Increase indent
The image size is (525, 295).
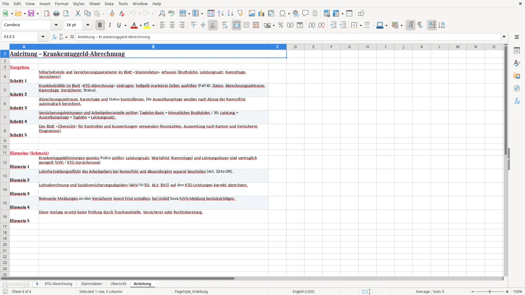[x=333, y=25]
